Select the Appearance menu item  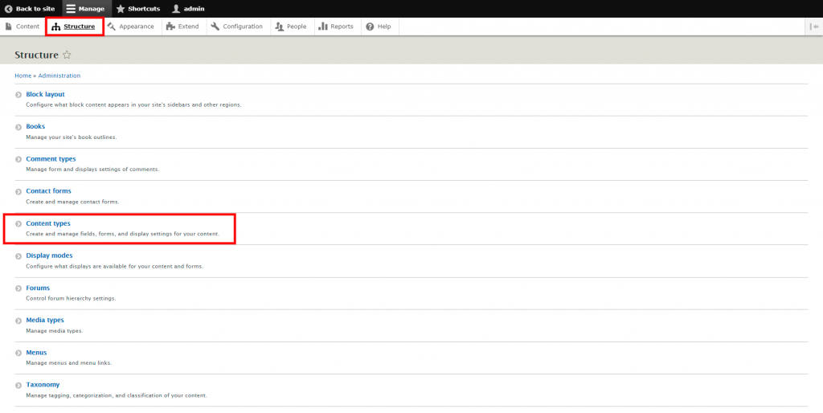pyautogui.click(x=130, y=27)
